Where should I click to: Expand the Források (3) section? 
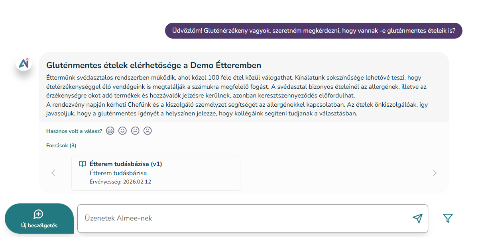[61, 146]
